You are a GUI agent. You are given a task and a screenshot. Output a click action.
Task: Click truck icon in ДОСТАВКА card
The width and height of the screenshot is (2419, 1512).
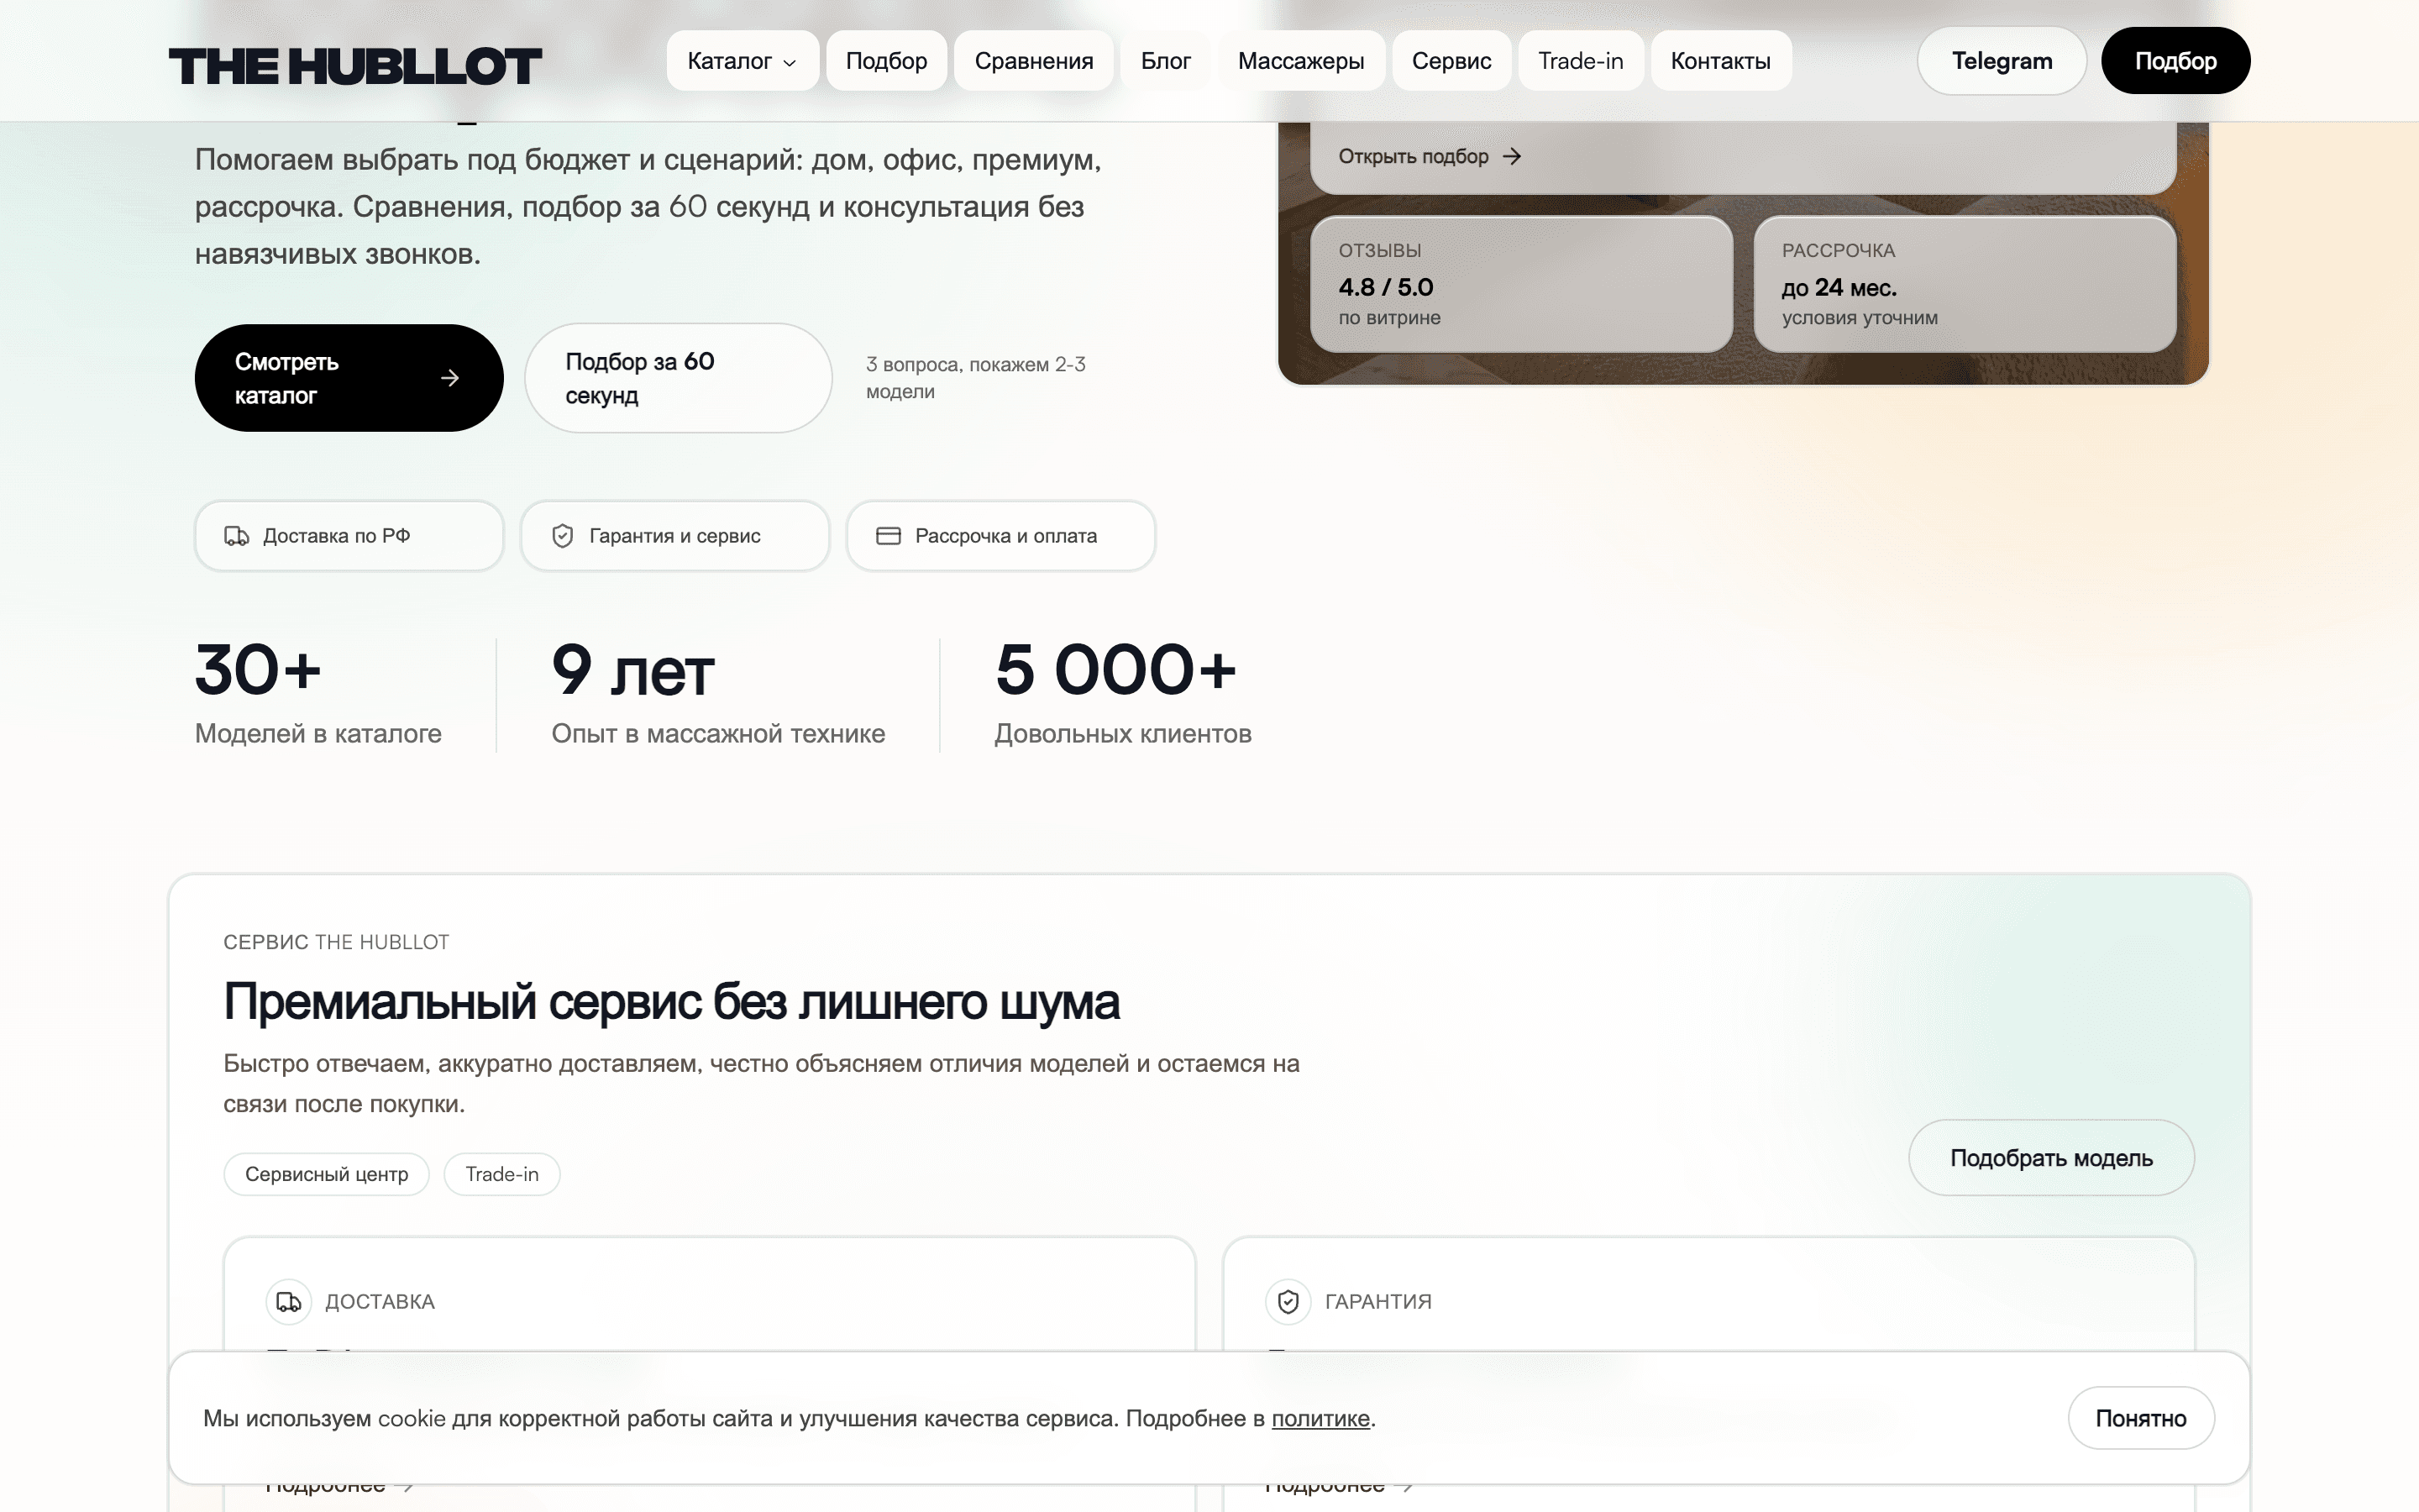coord(289,1302)
